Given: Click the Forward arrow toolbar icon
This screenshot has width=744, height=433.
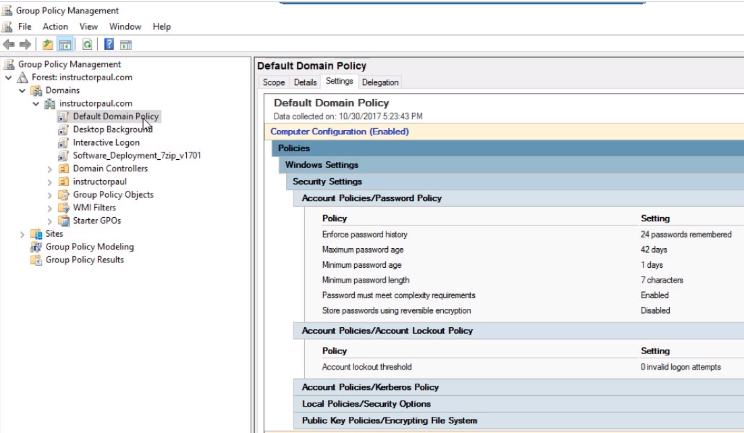Looking at the screenshot, I should (25, 45).
